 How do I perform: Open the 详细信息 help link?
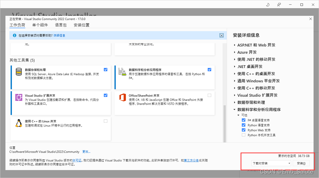[x=59, y=35]
